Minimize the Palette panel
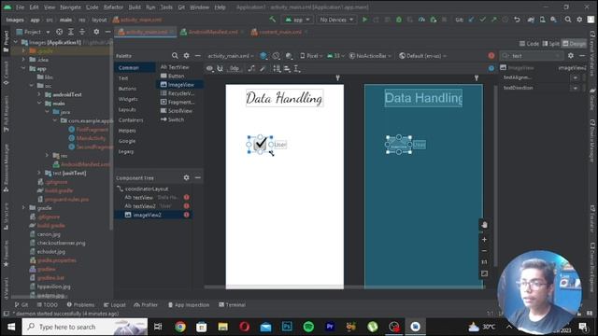Viewport: 598px width, 336px height. (x=197, y=56)
